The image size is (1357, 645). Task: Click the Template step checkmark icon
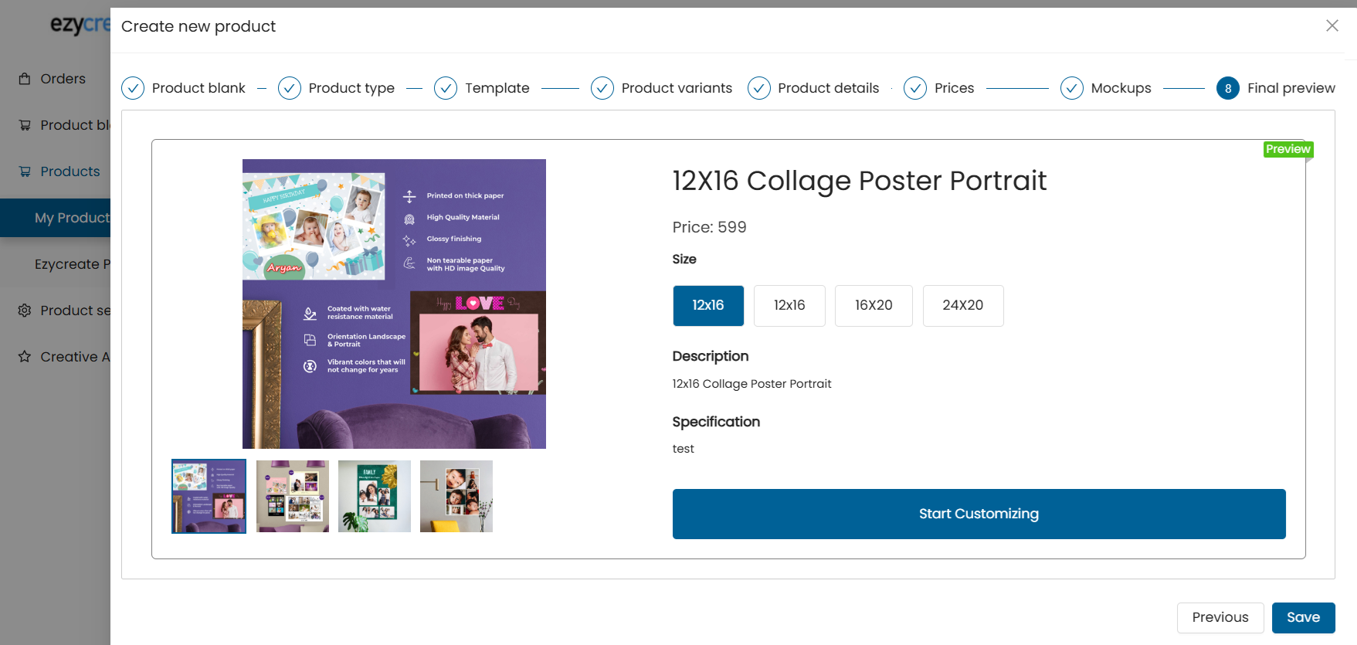click(446, 88)
